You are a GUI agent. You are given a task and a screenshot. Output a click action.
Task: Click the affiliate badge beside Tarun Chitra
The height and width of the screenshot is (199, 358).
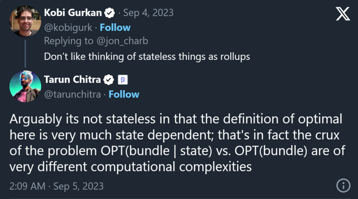click(x=122, y=80)
